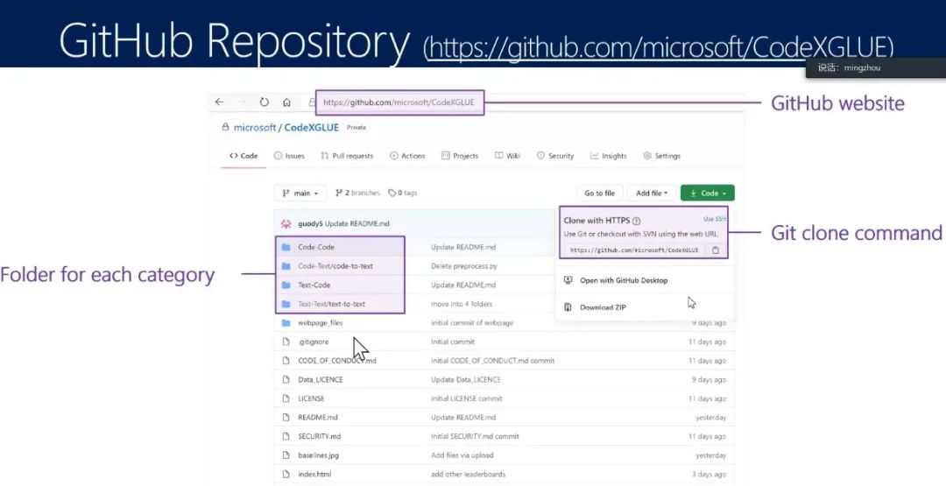946x486 pixels.
Task: Open the Update Data_LICENCE commit message
Action: coord(466,380)
